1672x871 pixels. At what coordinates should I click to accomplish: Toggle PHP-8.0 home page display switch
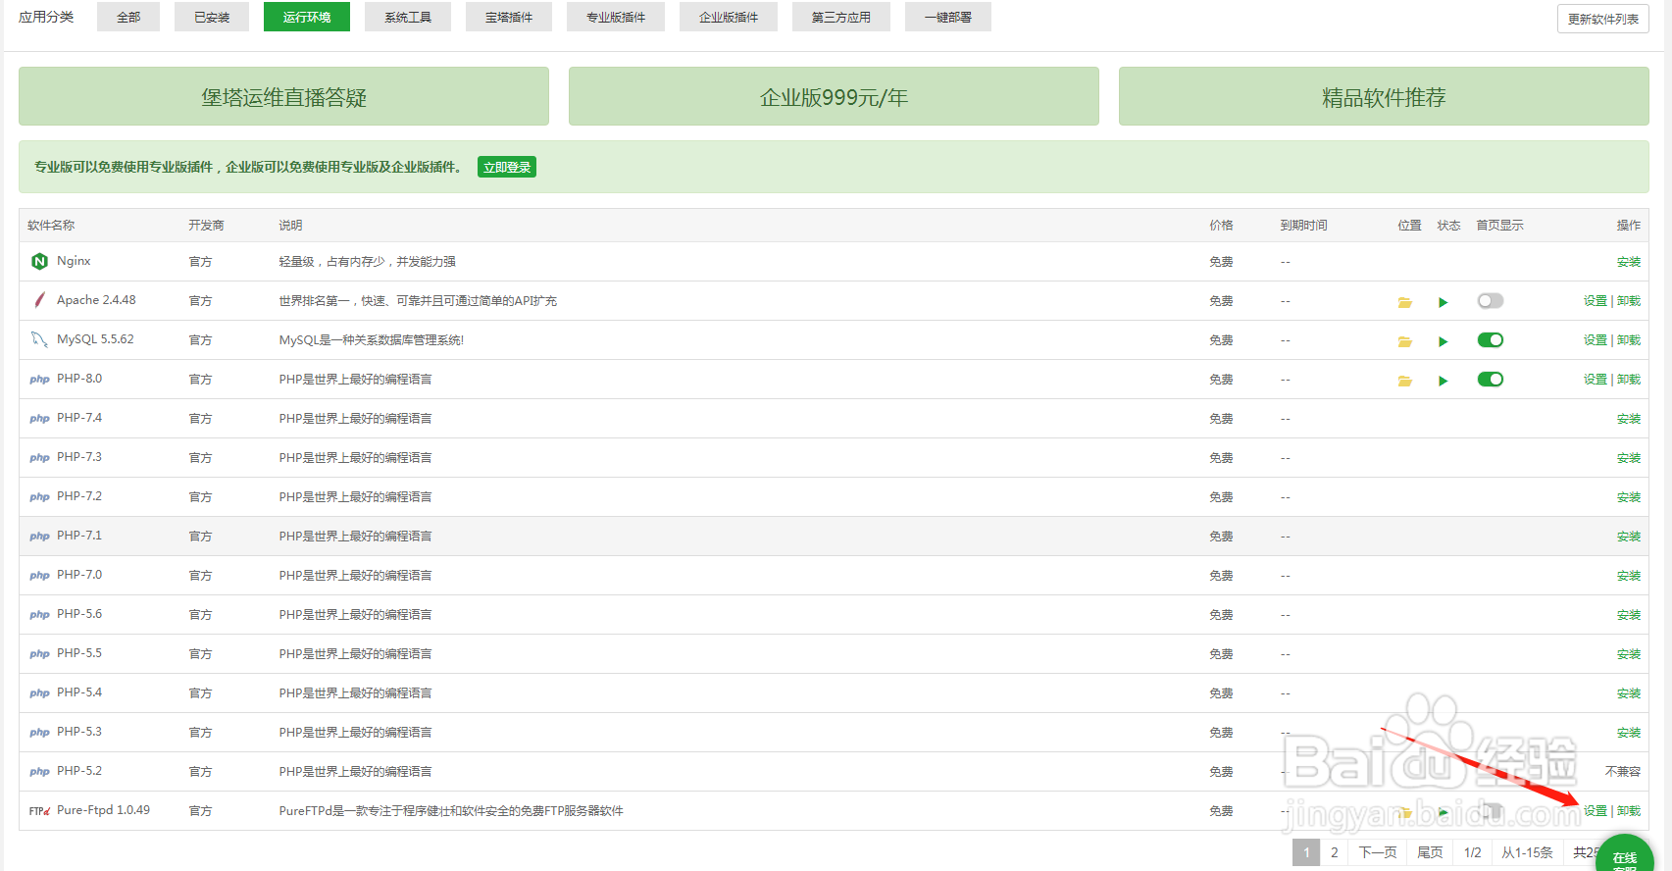(x=1491, y=380)
